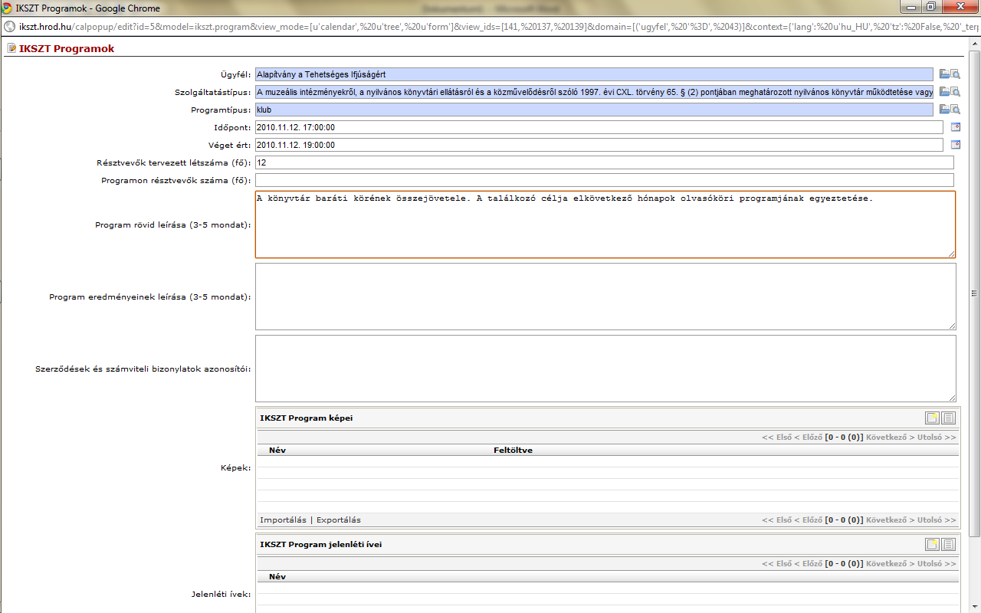This screenshot has width=981, height=613.
Task: Click the form icon beside the IKSZT Programok title
Action: point(11,48)
